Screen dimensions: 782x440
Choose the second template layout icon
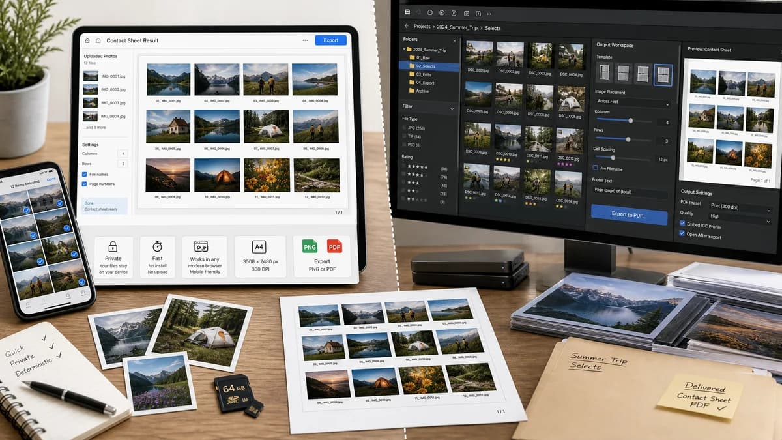click(x=624, y=73)
